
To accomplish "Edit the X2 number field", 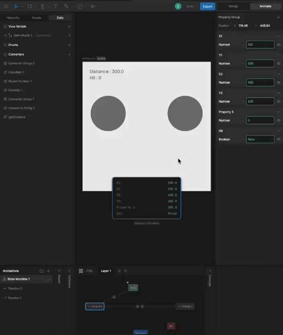I will tap(260, 83).
